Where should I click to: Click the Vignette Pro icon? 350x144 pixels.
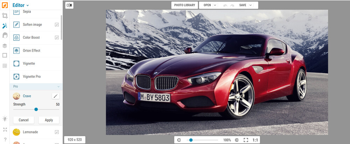[x=16, y=77]
